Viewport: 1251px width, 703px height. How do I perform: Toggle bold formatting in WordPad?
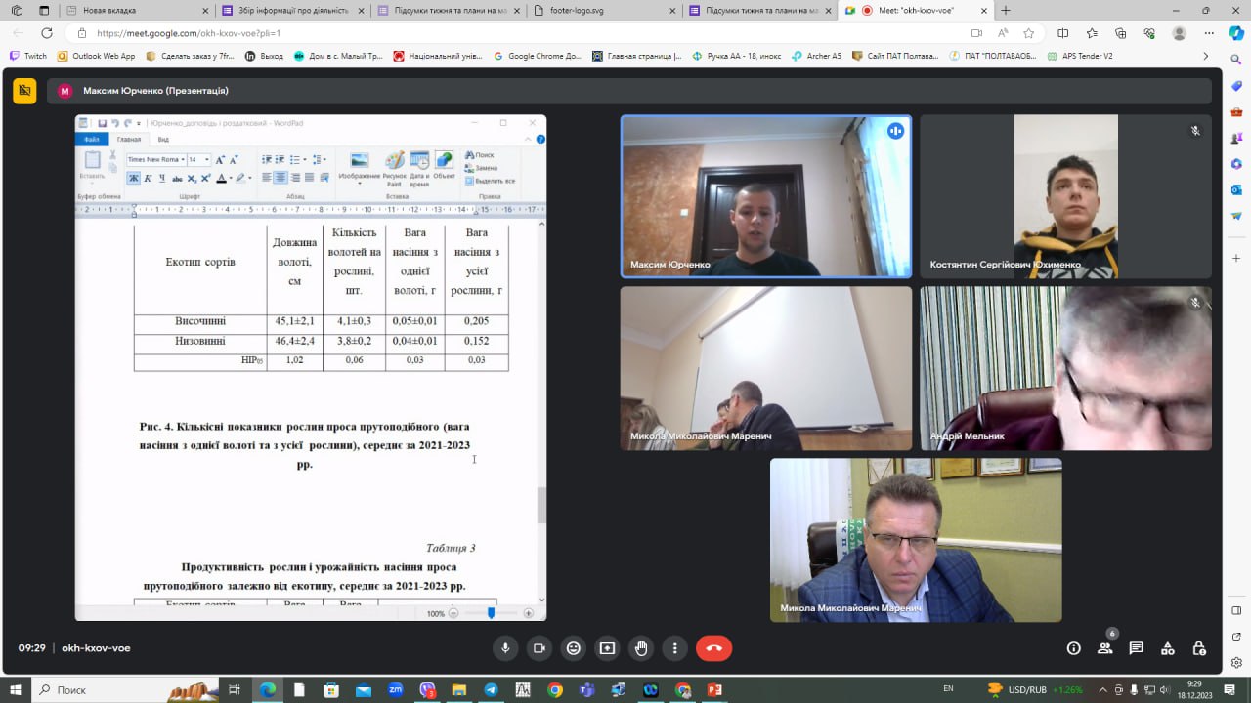click(134, 178)
